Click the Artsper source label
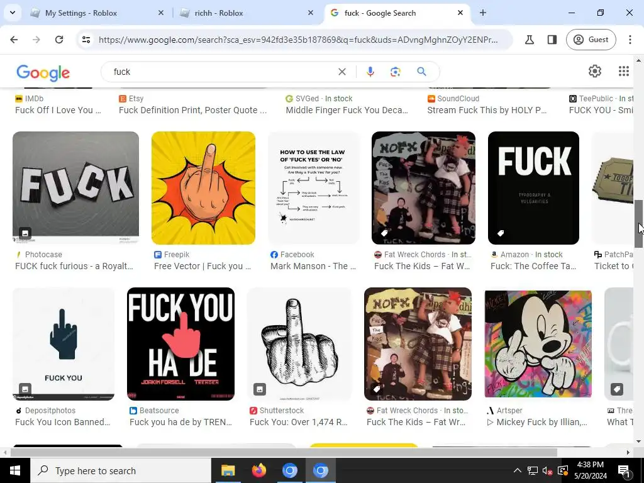This screenshot has width=644, height=483. (x=509, y=411)
